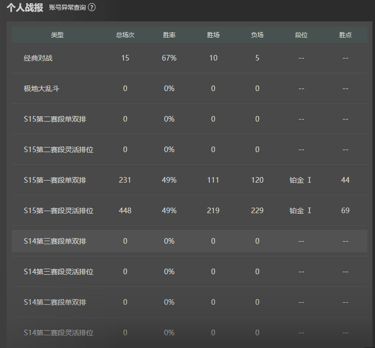Click the 类型 column header
Image resolution: width=375 pixels, height=348 pixels.
(57, 35)
